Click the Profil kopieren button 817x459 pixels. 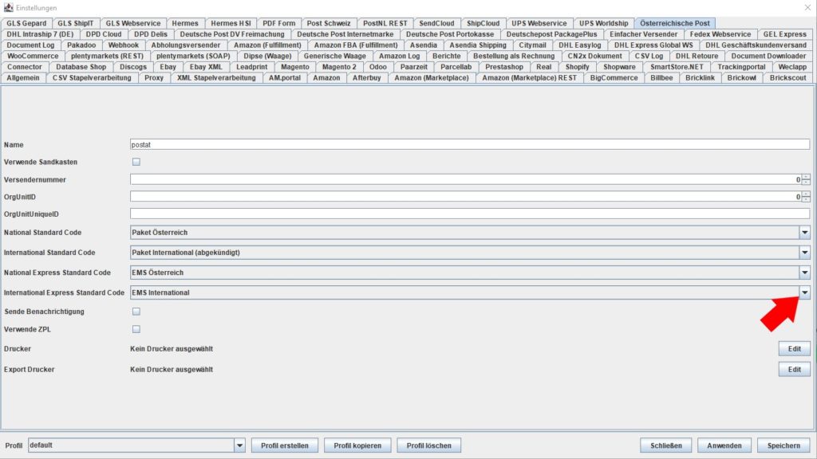(357, 445)
